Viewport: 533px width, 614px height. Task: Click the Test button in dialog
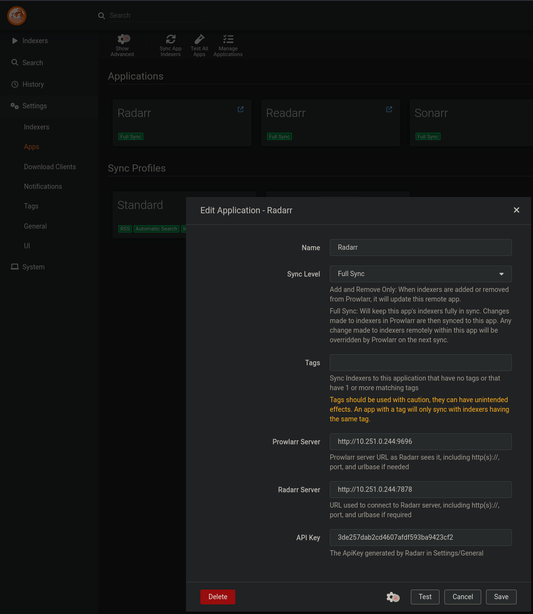point(425,597)
